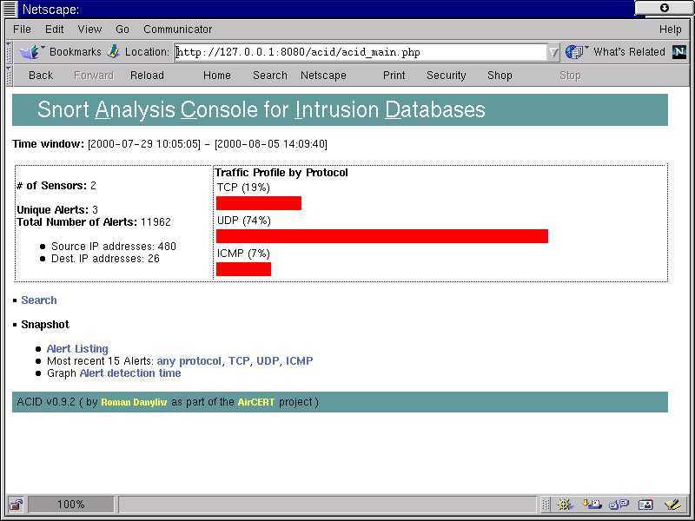Image resolution: width=695 pixels, height=521 pixels.
Task: Click the What's Related icon
Action: pos(575,52)
